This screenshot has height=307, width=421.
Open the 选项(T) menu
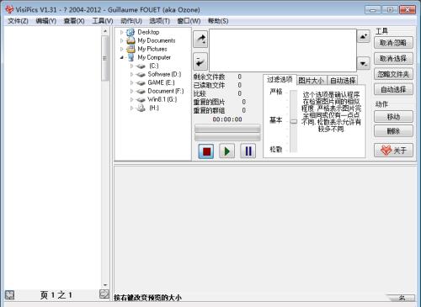[x=159, y=21]
